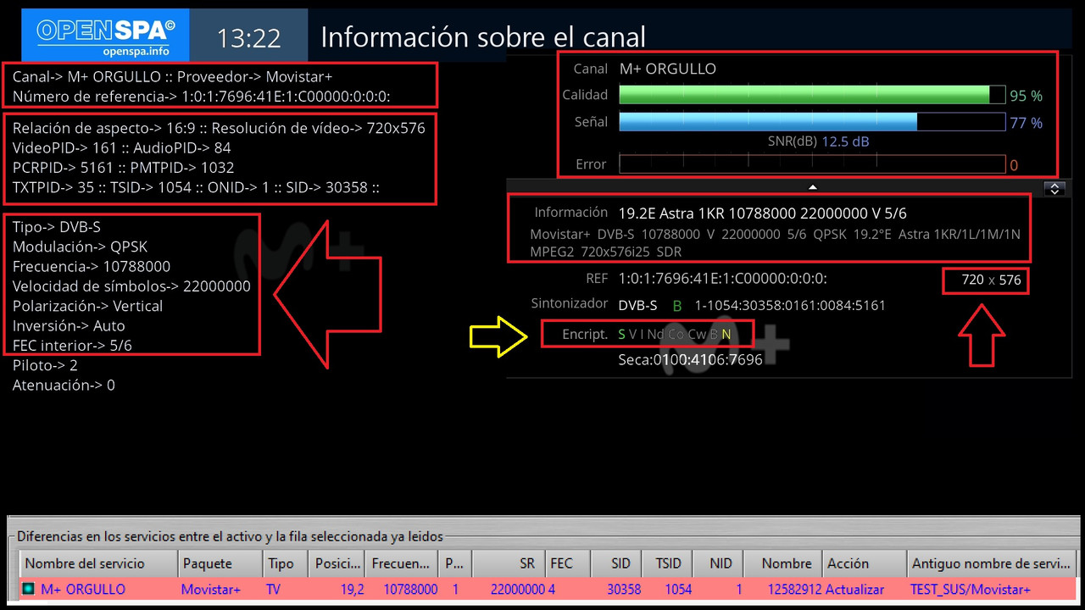Click the teal service icon in M+ ORGULLO row
The image size is (1085, 610).
[30, 589]
